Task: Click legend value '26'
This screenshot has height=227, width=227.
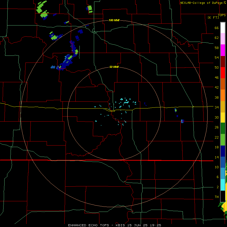Action: point(217,127)
